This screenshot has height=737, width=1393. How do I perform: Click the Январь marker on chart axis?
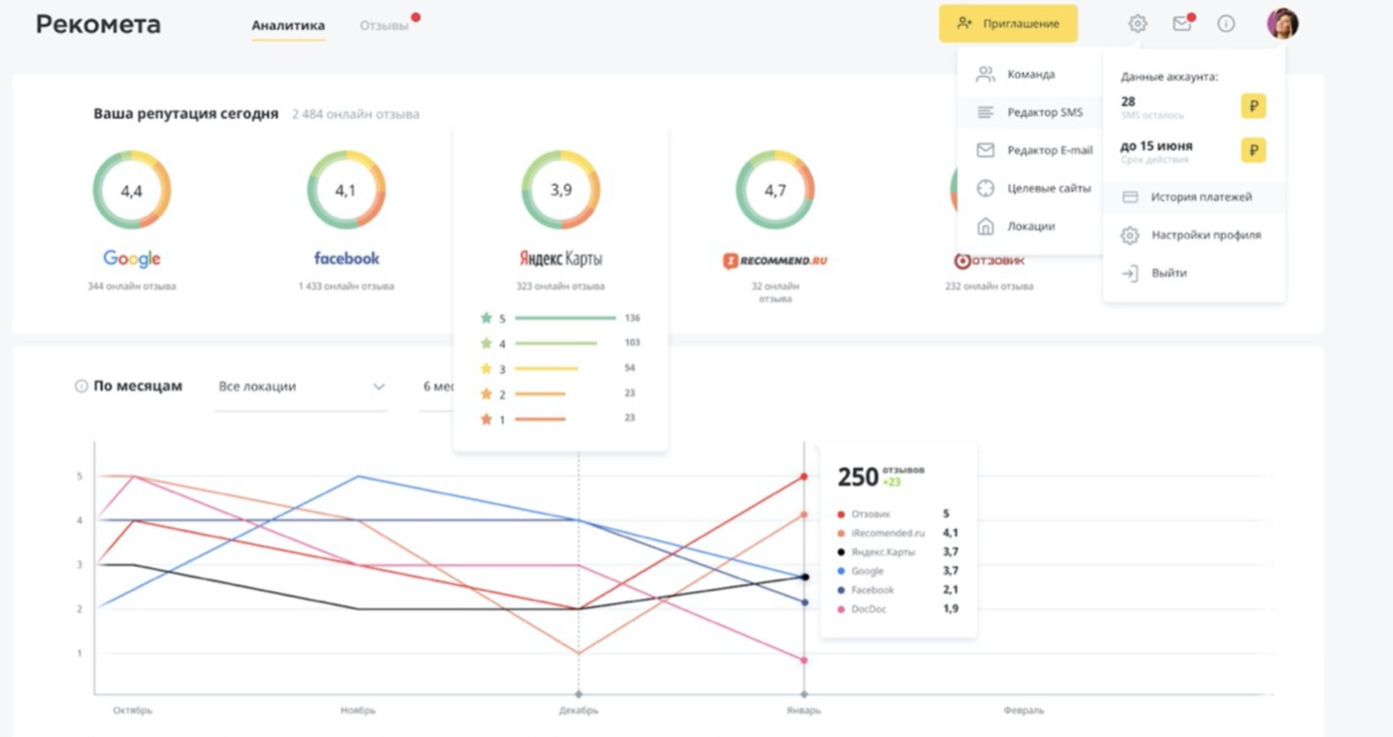[804, 694]
